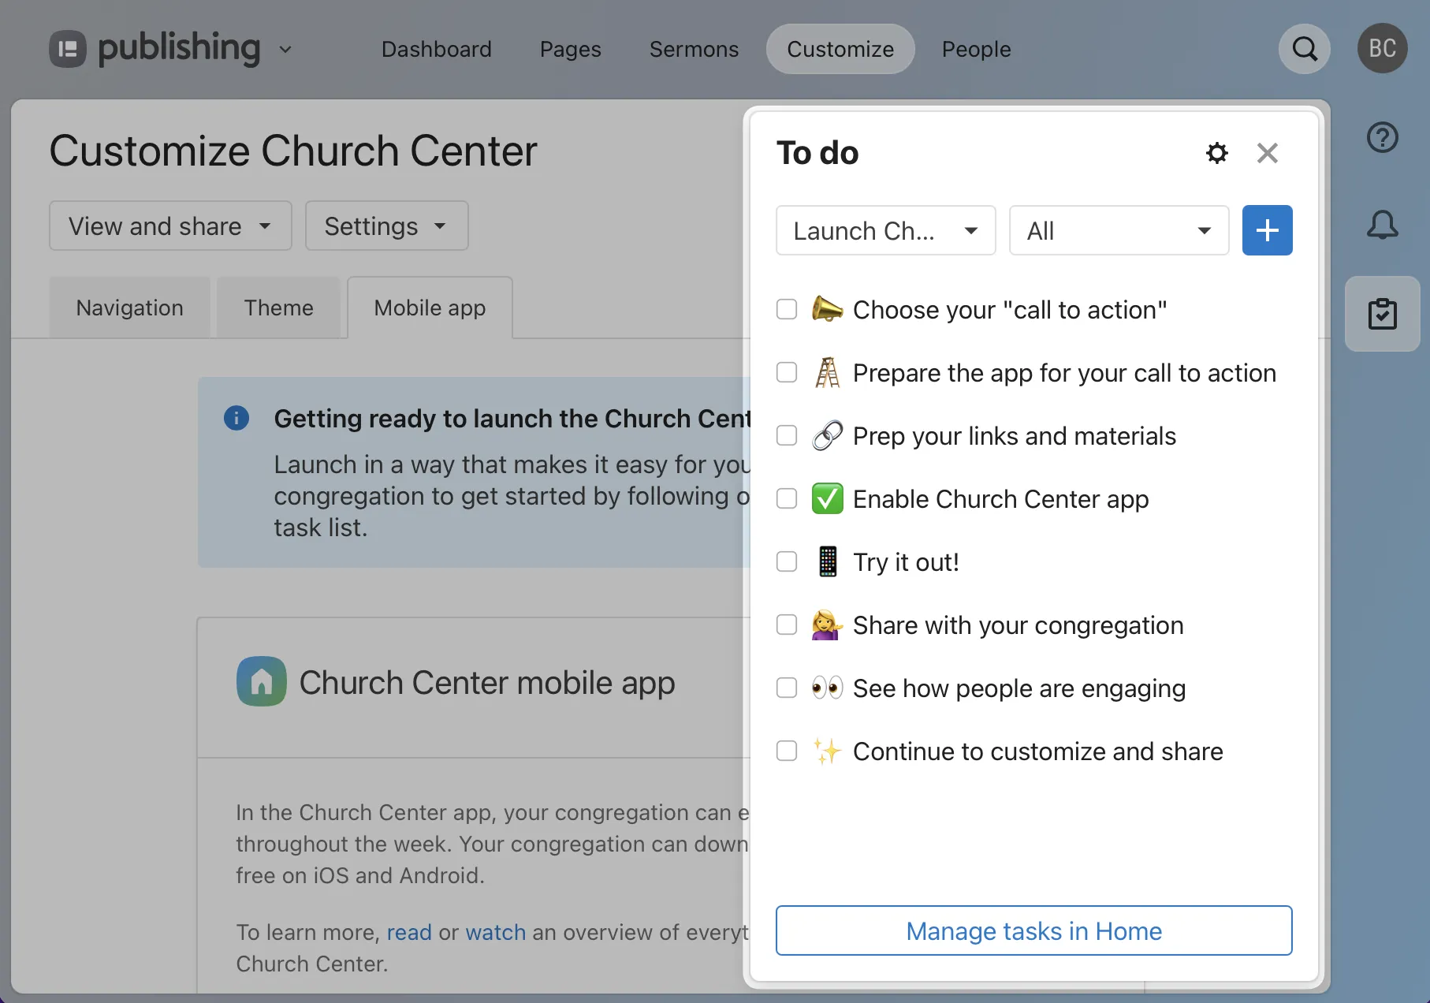This screenshot has width=1430, height=1003.
Task: Click the clipboard task list icon in sidebar
Action: [x=1382, y=314]
